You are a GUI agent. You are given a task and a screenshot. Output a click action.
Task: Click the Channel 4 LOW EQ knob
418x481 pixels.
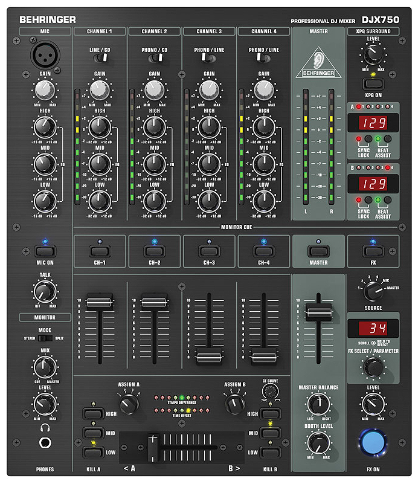(x=264, y=201)
